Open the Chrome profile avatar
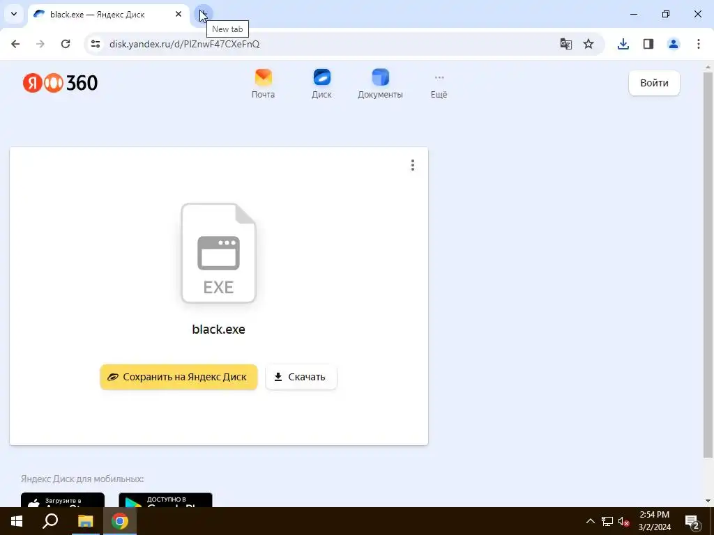Image resolution: width=714 pixels, height=535 pixels. pos(674,44)
